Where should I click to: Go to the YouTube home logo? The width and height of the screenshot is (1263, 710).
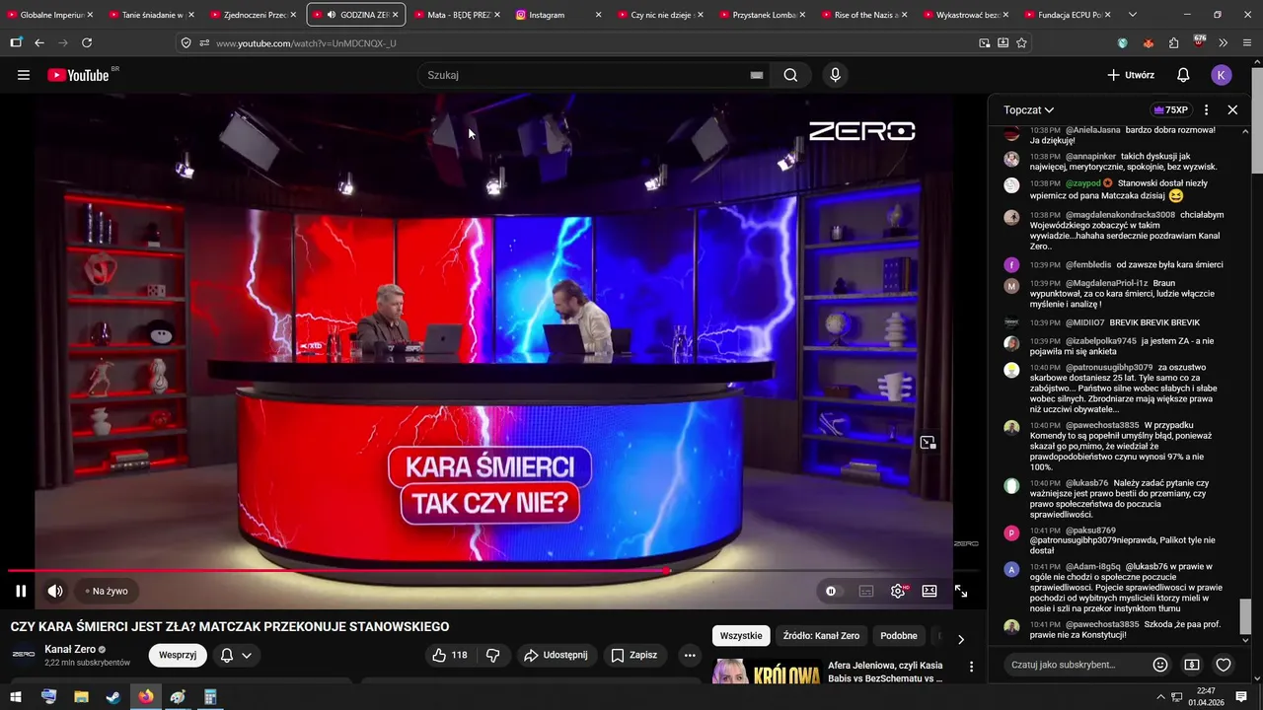point(78,75)
